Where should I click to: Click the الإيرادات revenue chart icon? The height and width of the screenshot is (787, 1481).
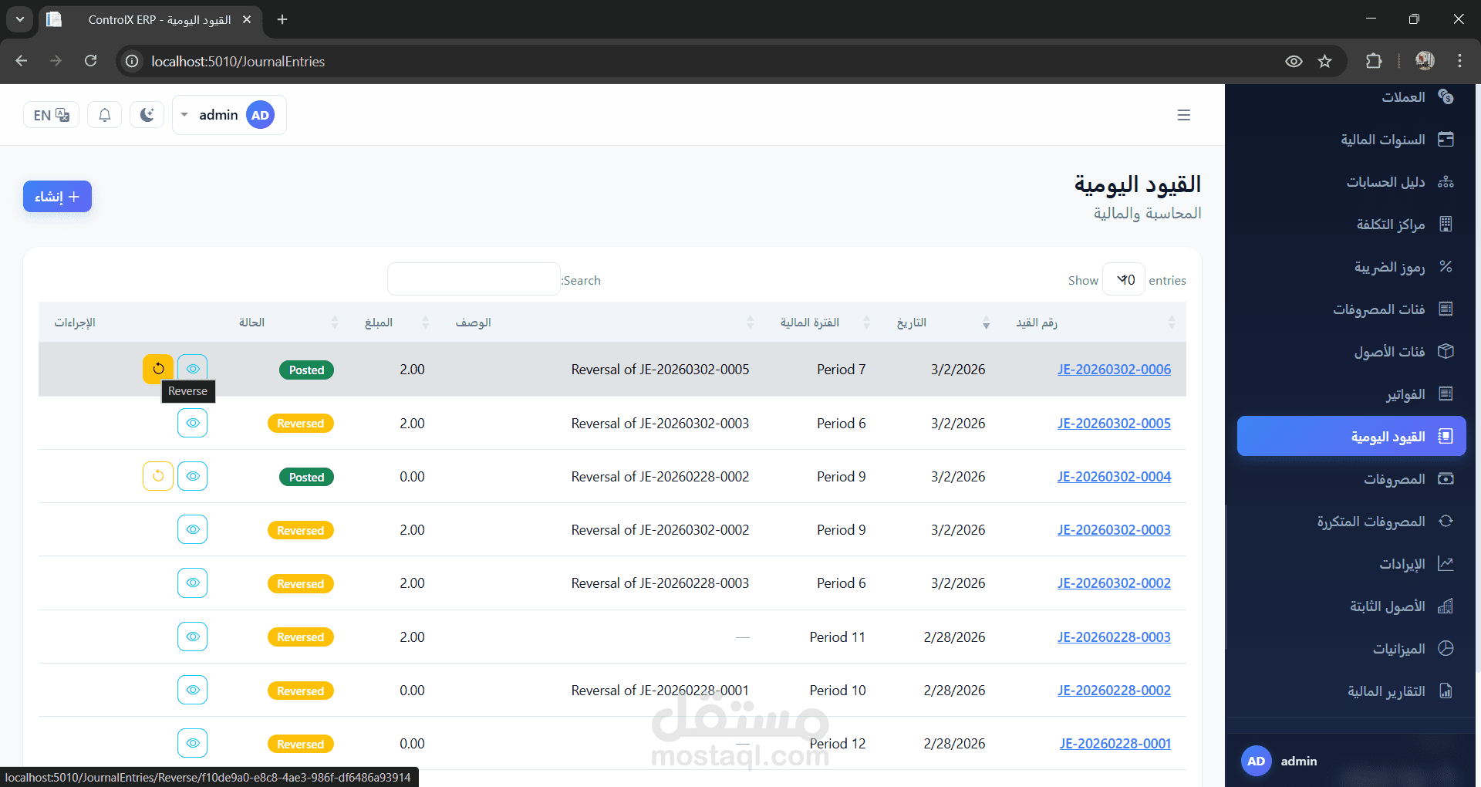coord(1446,564)
